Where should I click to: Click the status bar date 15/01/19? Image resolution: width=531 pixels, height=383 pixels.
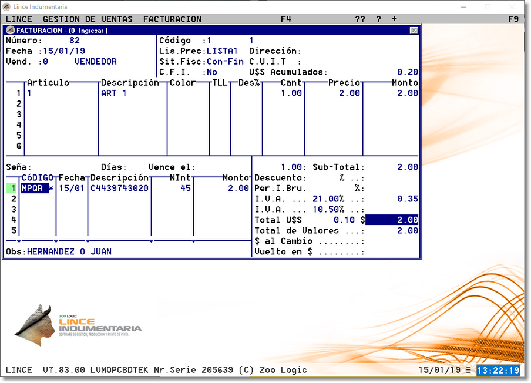coord(439,370)
